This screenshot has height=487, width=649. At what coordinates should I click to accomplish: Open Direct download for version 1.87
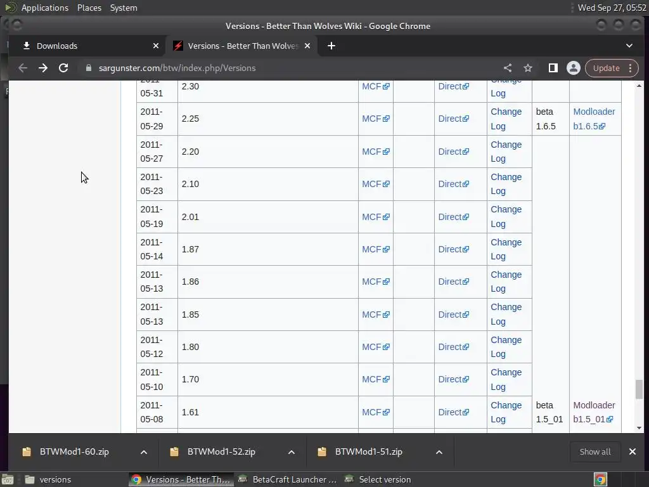click(x=453, y=249)
